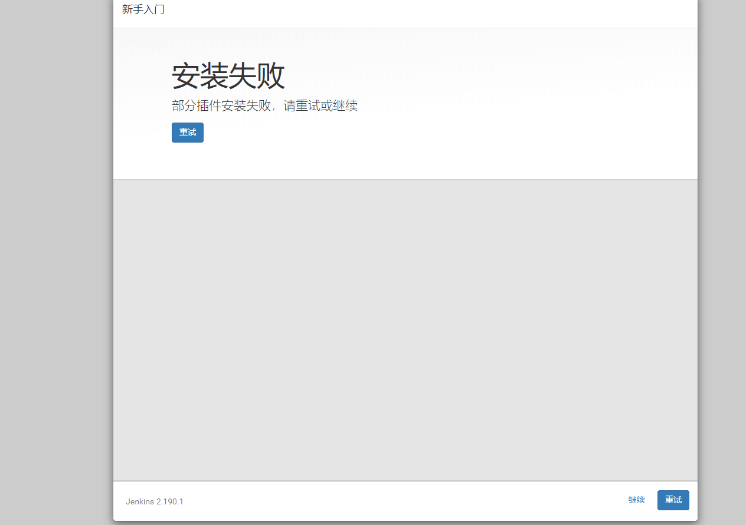The image size is (746, 525).
Task: Continue setup despite failed plugins
Action: 636,500
